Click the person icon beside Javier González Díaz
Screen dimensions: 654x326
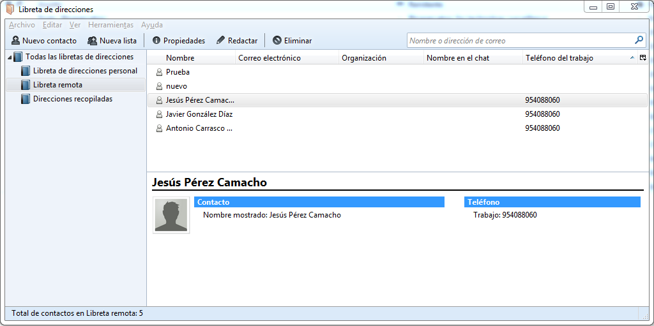click(159, 114)
